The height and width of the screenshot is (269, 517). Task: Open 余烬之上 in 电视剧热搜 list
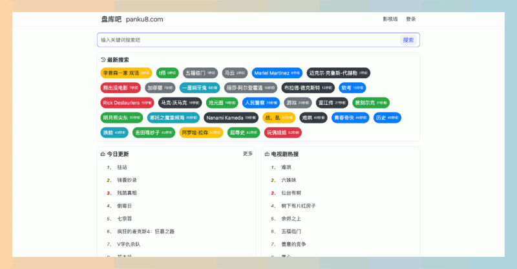coord(291,219)
